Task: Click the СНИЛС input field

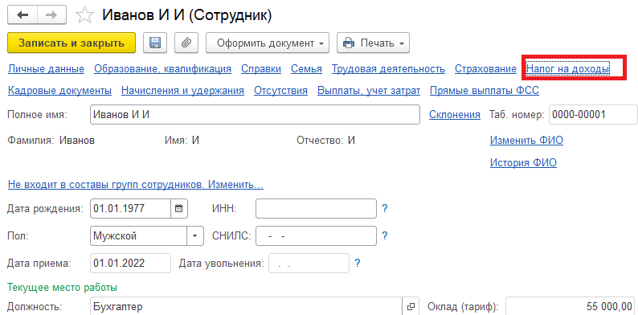Action: tap(316, 236)
